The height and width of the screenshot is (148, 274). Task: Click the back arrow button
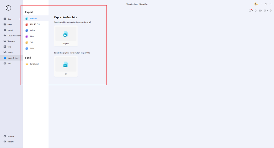(x=8, y=8)
